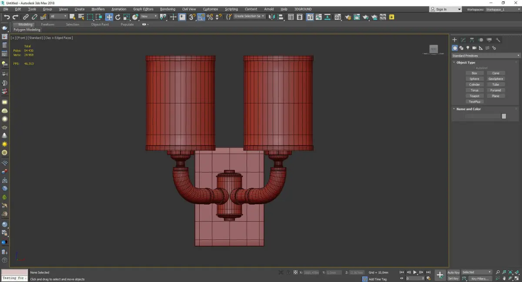The image size is (522, 282).
Task: Open Standard Primitives category dropdown
Action: click(486, 56)
